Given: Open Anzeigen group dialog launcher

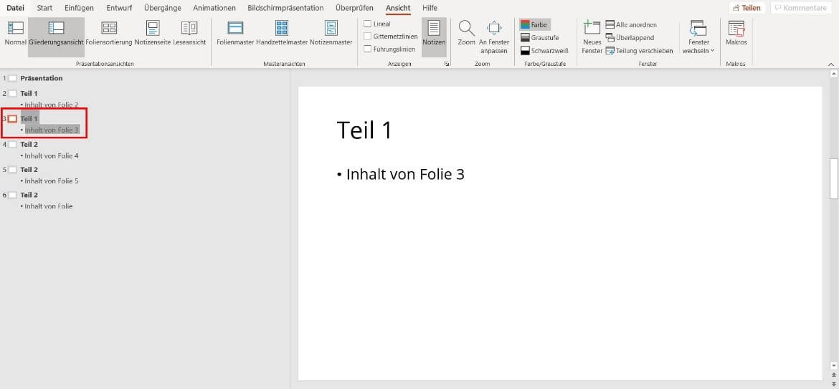Looking at the screenshot, I should 446,64.
